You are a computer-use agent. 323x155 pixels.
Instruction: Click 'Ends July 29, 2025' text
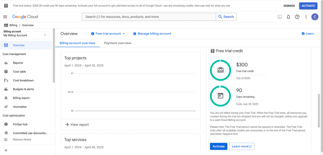[x=247, y=104]
